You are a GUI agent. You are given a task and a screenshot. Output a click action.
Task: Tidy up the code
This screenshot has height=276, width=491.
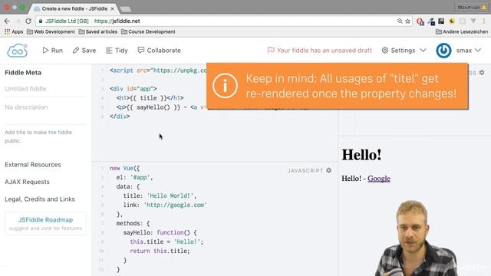point(117,51)
